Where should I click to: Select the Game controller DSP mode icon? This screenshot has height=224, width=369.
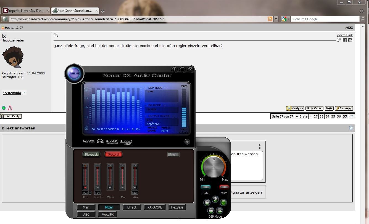pos(211,211)
